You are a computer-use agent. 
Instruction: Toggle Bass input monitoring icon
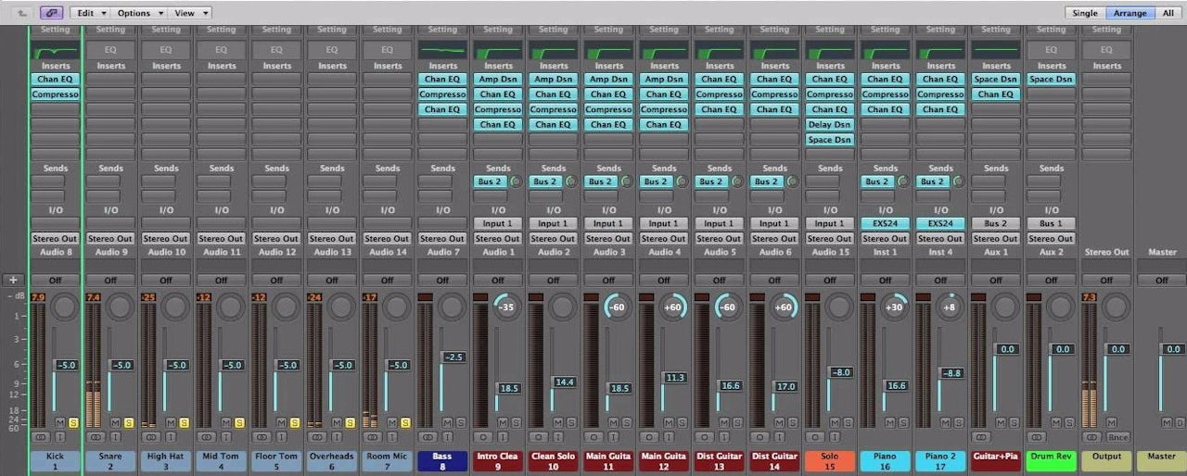point(447,436)
